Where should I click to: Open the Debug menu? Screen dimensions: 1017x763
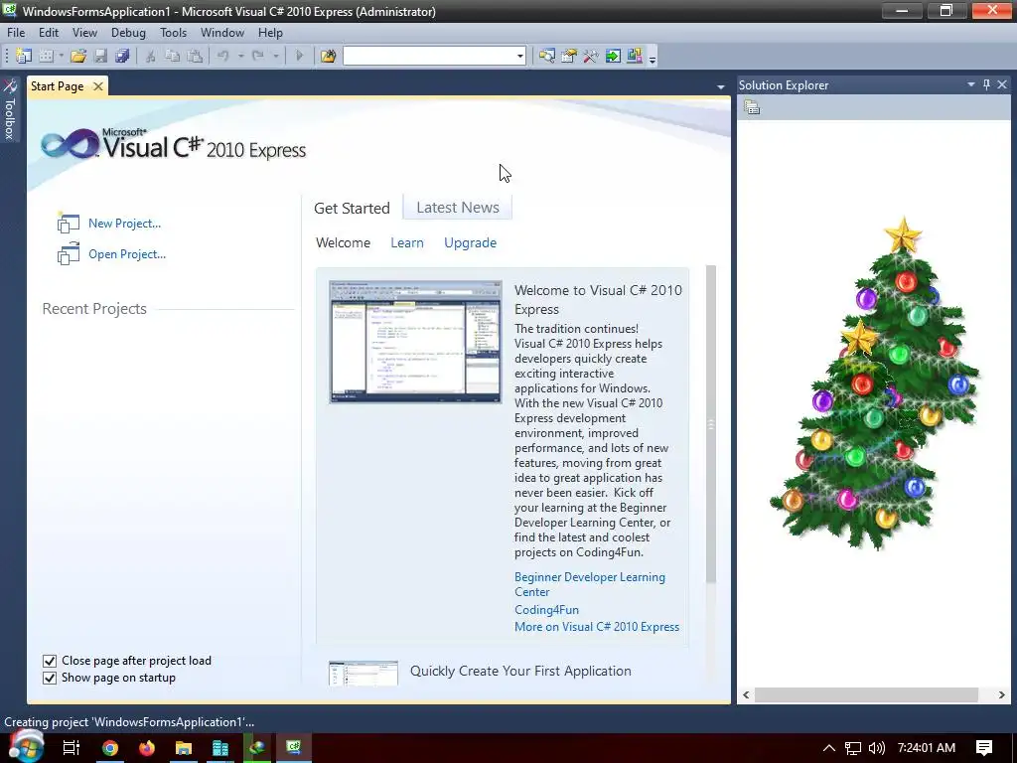click(128, 33)
